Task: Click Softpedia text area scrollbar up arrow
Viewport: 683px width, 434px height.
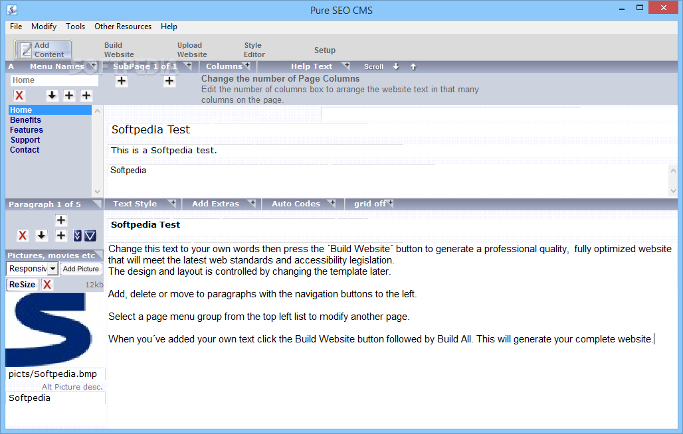Action: 674,171
